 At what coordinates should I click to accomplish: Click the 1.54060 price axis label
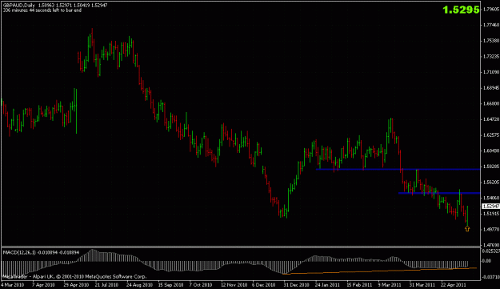click(490, 198)
